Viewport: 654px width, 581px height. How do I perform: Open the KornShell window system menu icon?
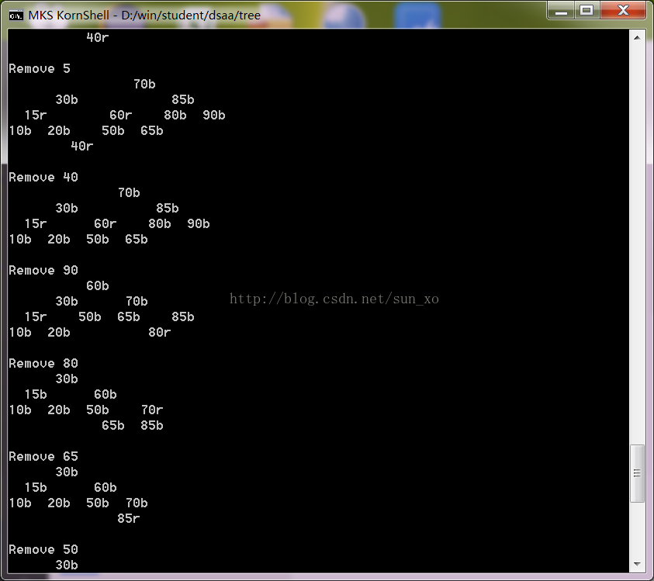pos(16,16)
